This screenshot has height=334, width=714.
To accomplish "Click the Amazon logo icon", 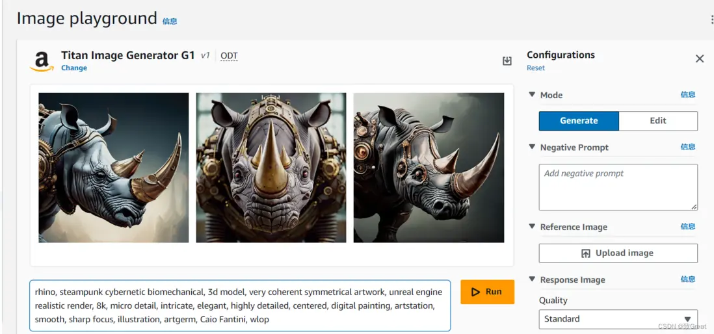I will (42, 61).
